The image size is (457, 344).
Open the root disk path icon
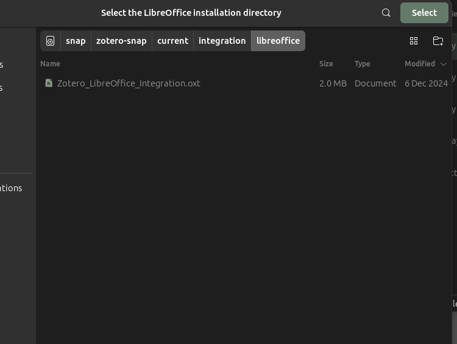50,41
